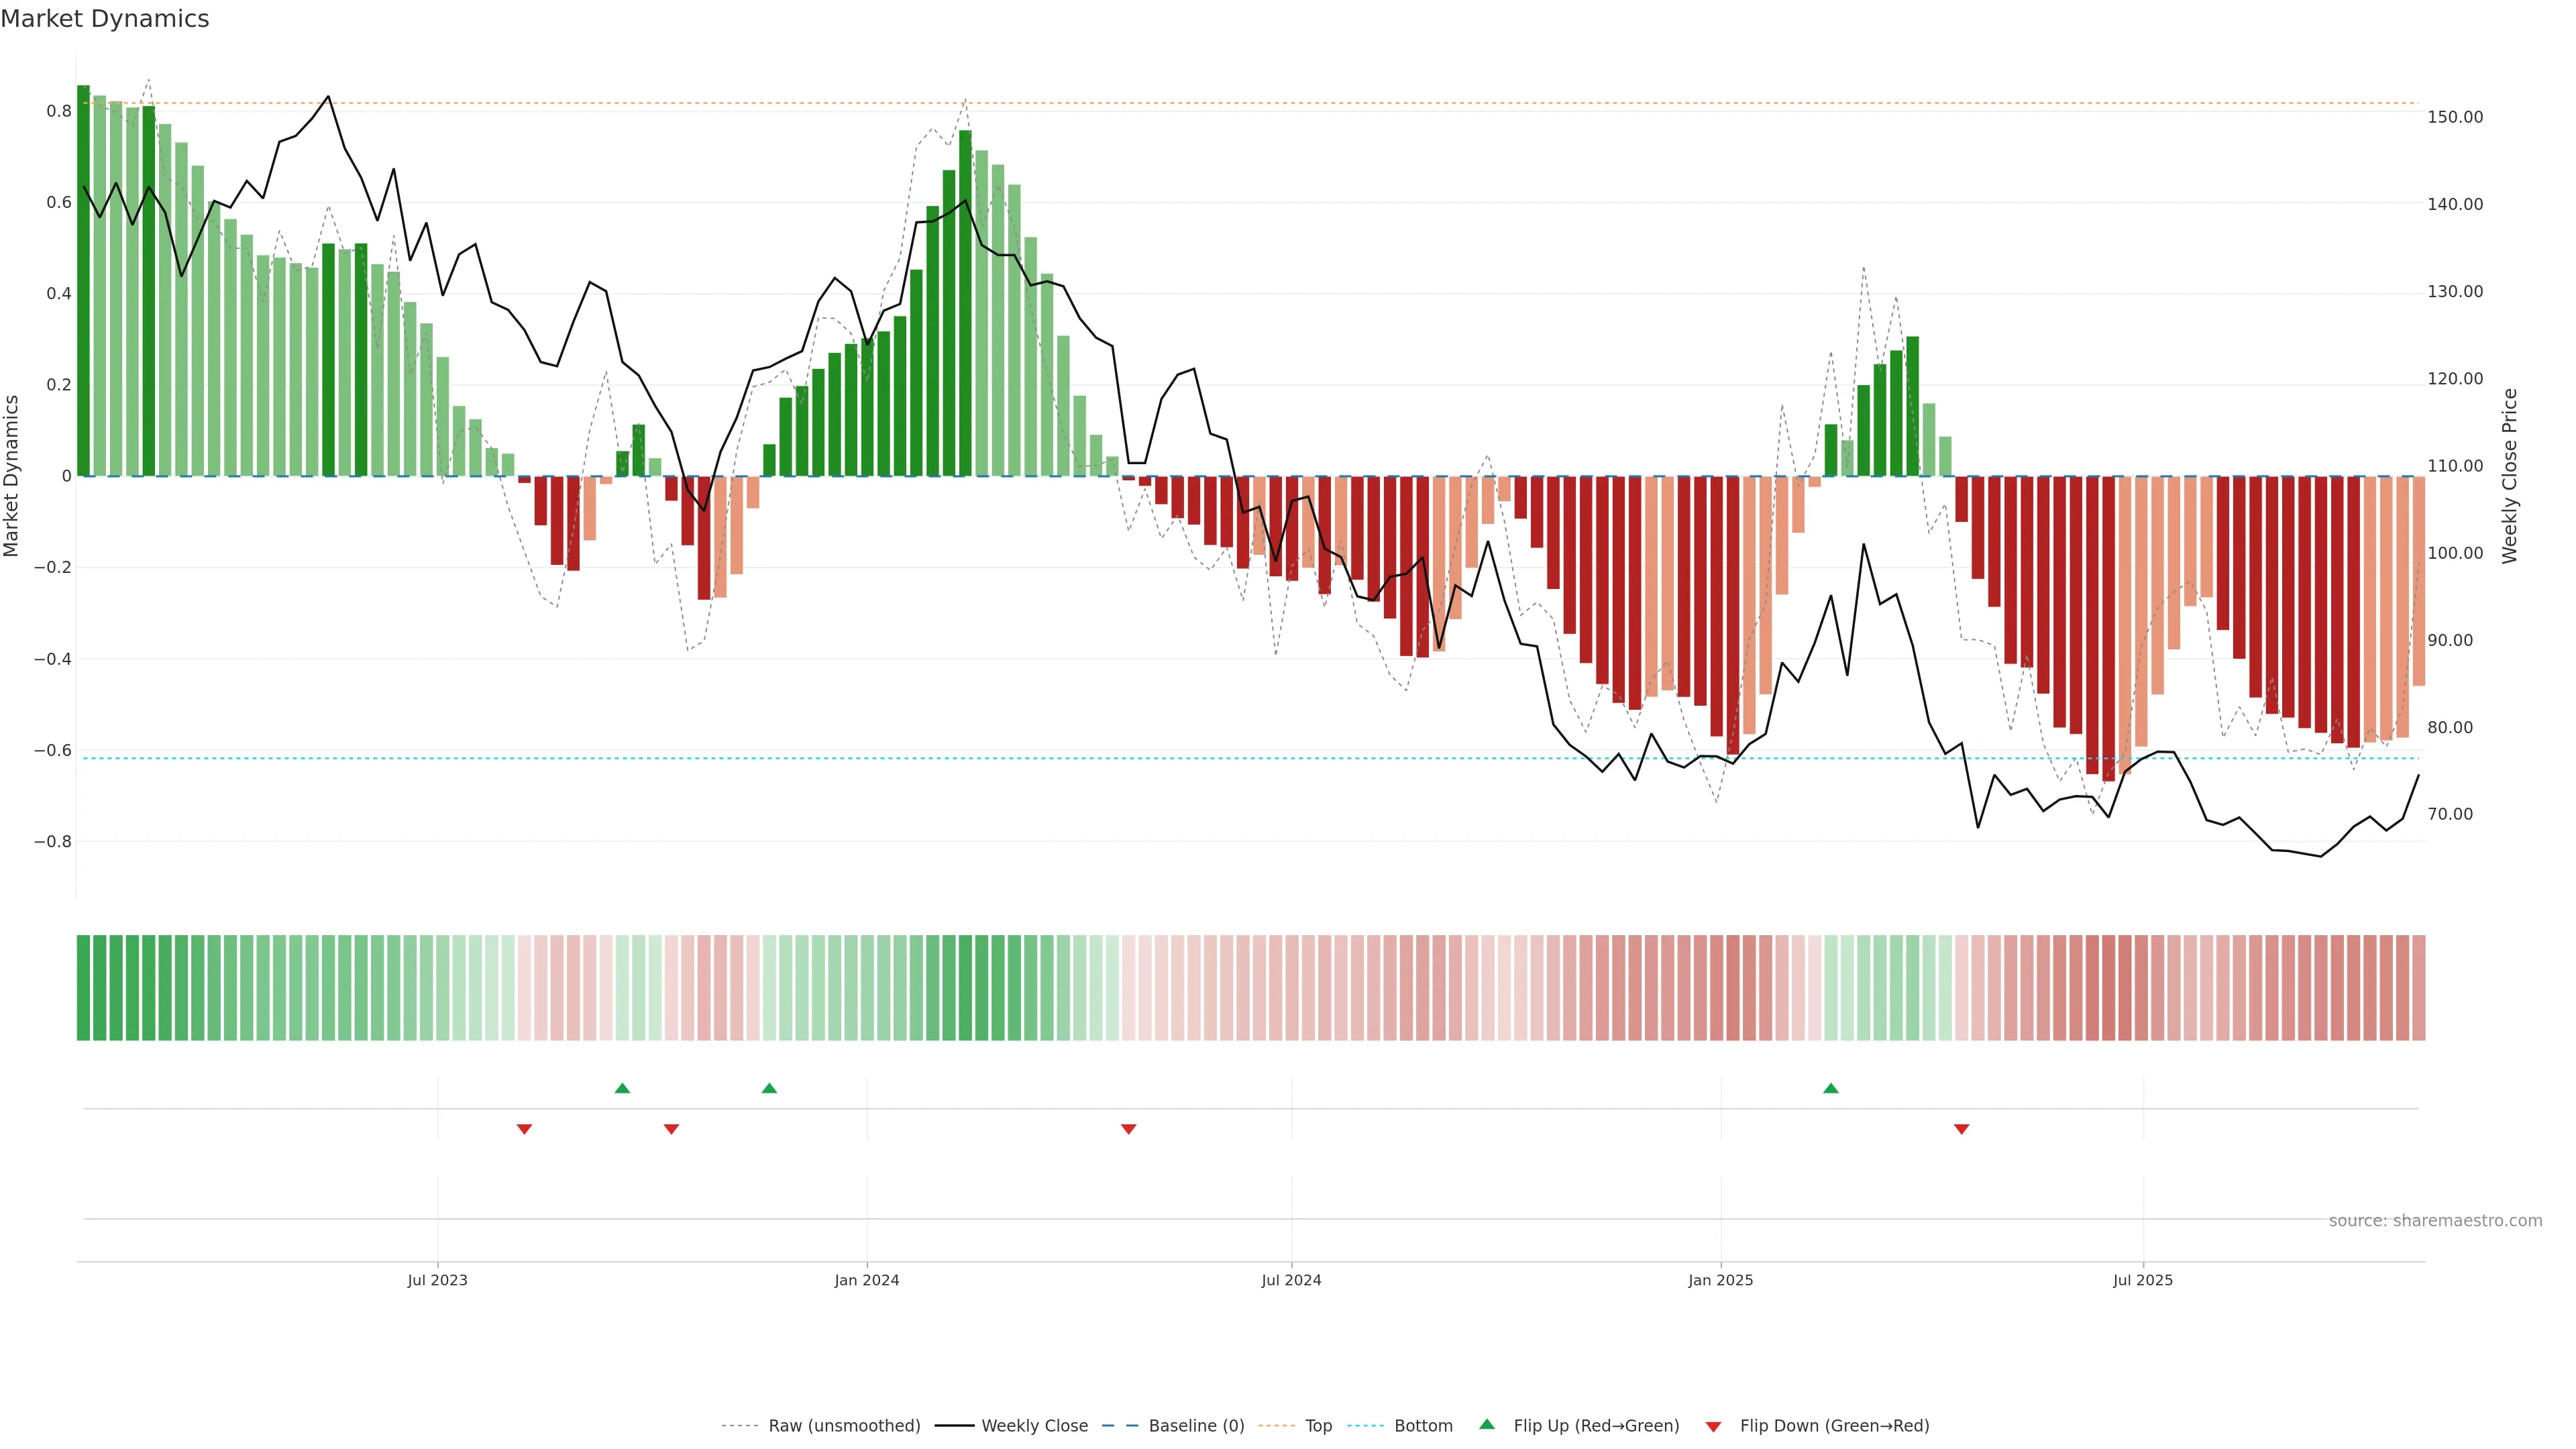Toggle the Weekly Close legend entry
The width and height of the screenshot is (2576, 1449).
click(1034, 1426)
